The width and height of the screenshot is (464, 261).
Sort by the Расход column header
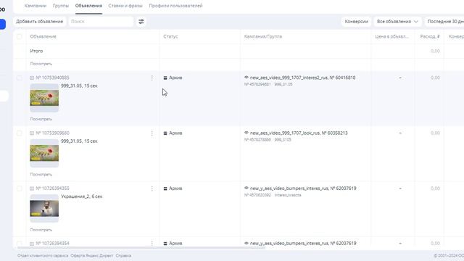(x=430, y=37)
